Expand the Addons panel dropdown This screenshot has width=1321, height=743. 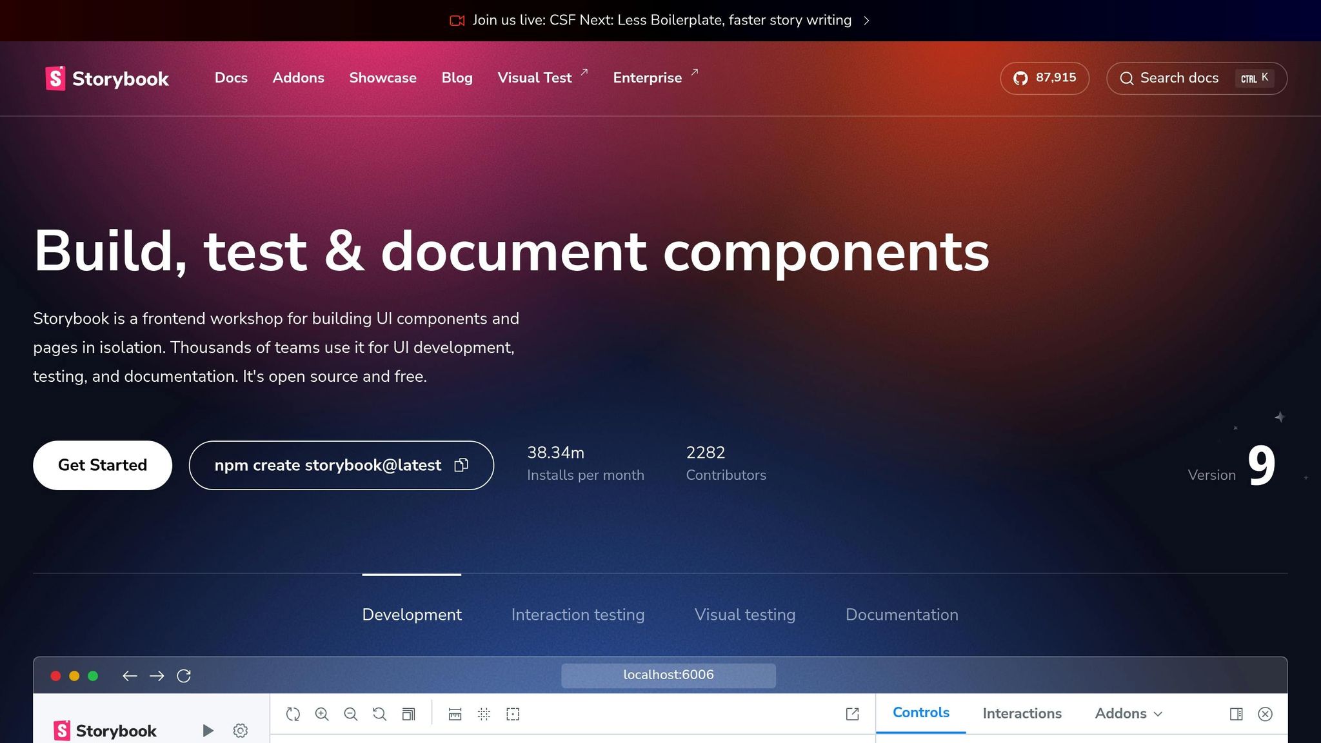coord(1129,713)
